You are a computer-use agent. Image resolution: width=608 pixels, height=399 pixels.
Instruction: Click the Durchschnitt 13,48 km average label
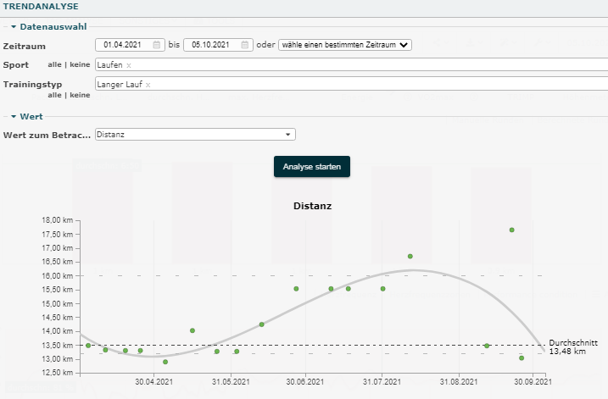(x=573, y=346)
